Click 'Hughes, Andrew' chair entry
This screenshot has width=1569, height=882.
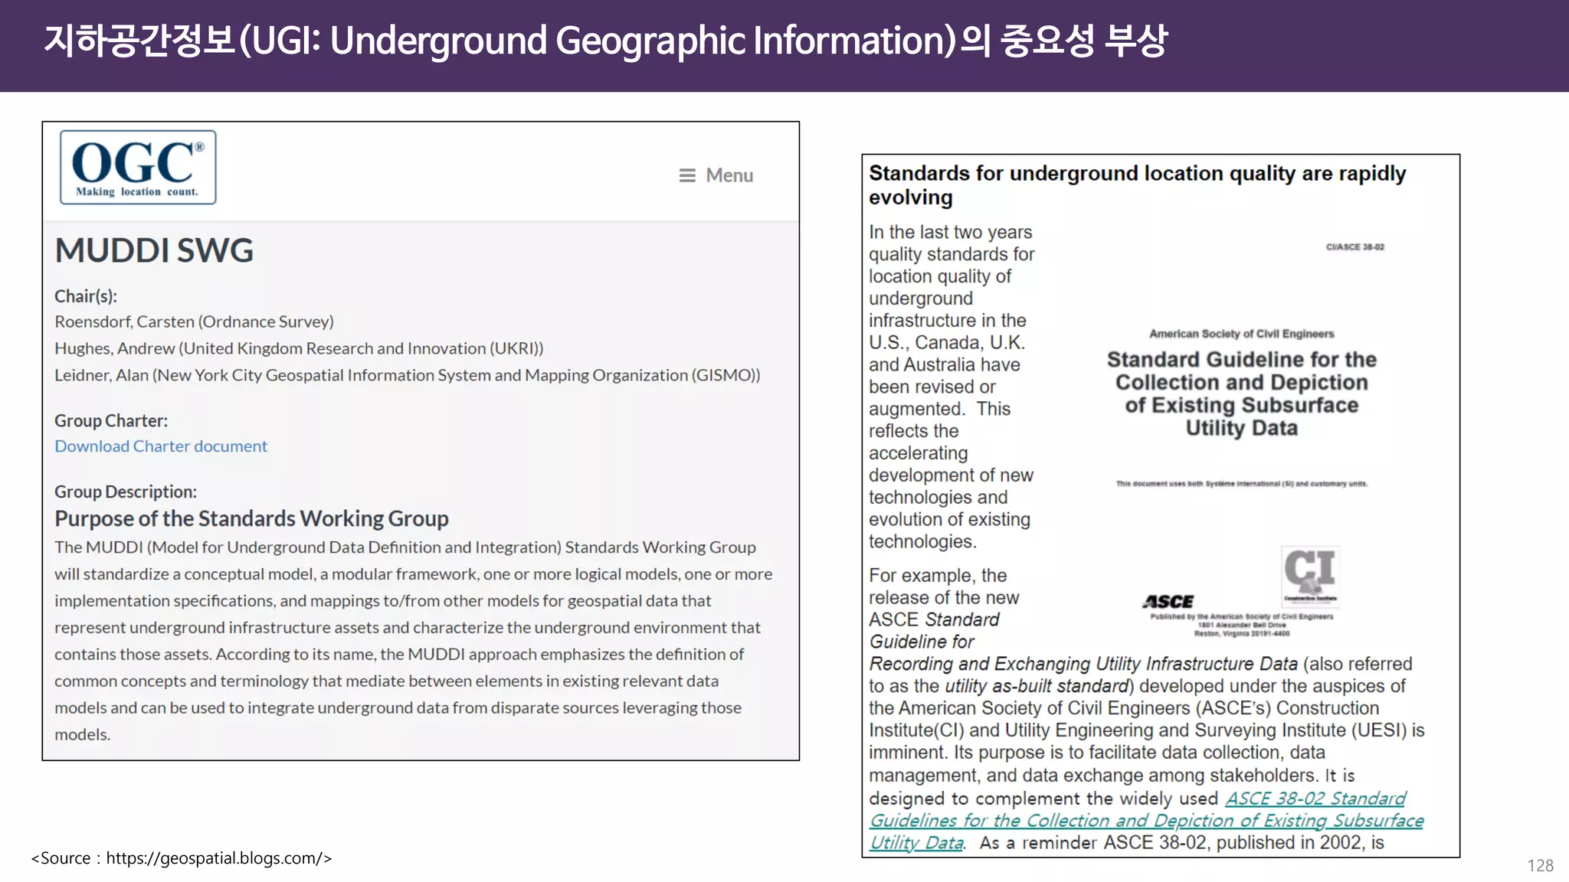[299, 348]
